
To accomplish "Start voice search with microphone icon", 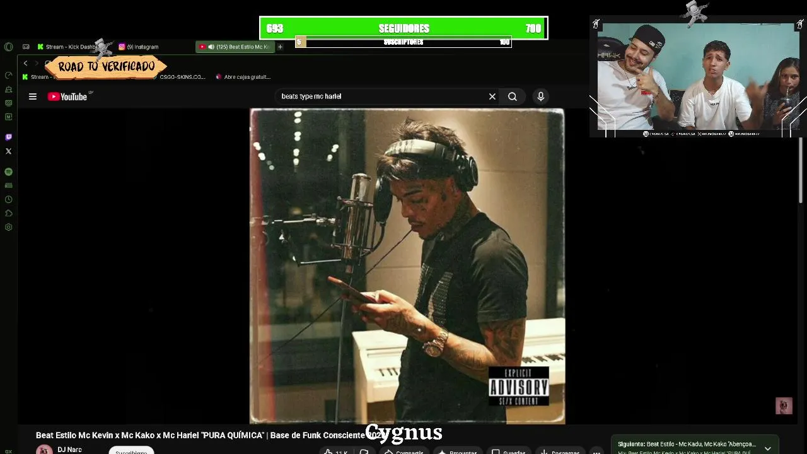I will (540, 96).
